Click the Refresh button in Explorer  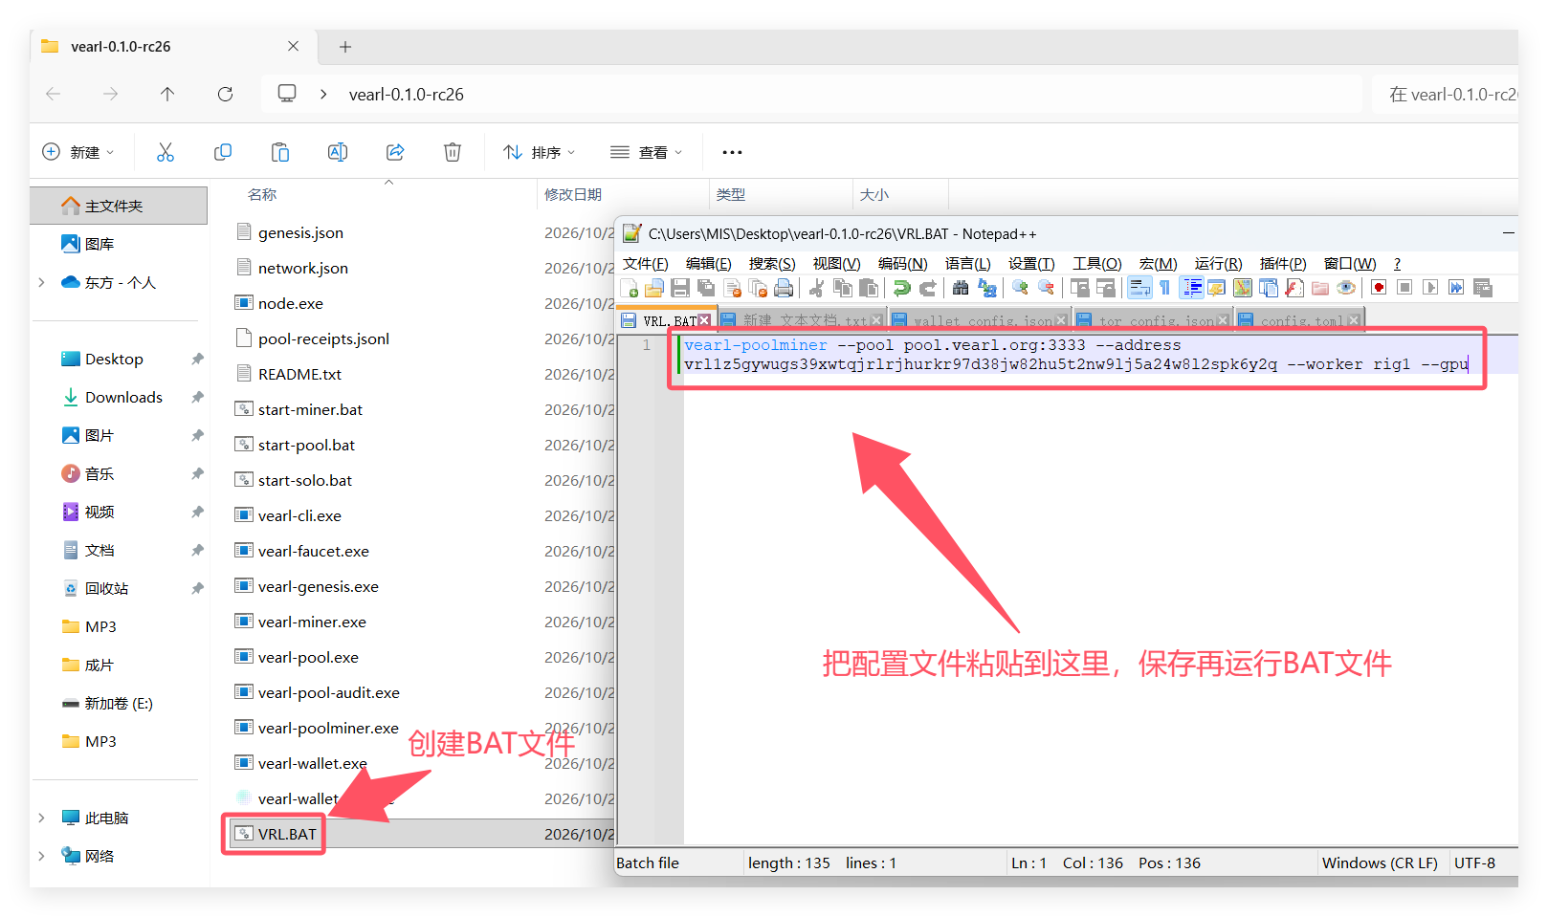225,94
